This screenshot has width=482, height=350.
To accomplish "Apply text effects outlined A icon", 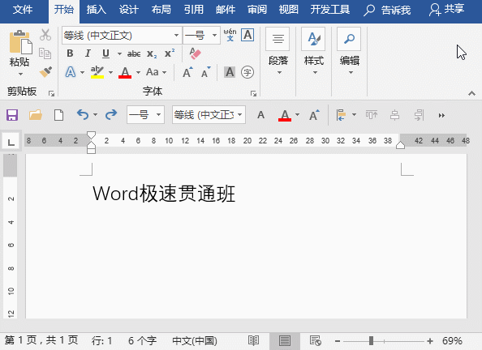I will coord(71,72).
